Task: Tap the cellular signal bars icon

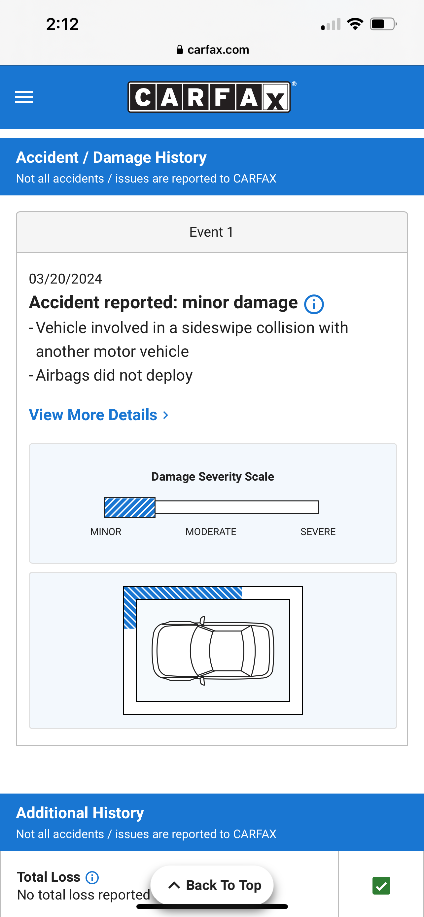Action: (331, 24)
